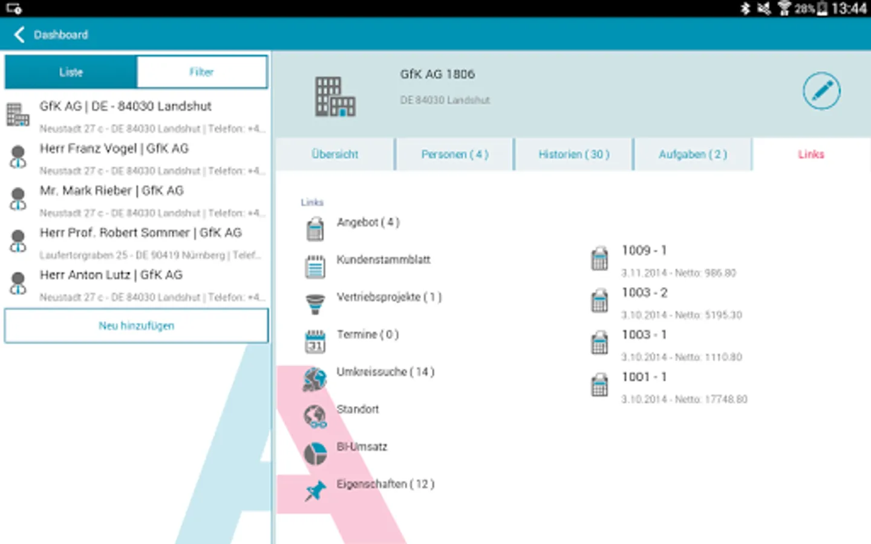The image size is (871, 544).
Task: Click the Kundenstammblatt notepad icon
Action: pos(315,267)
